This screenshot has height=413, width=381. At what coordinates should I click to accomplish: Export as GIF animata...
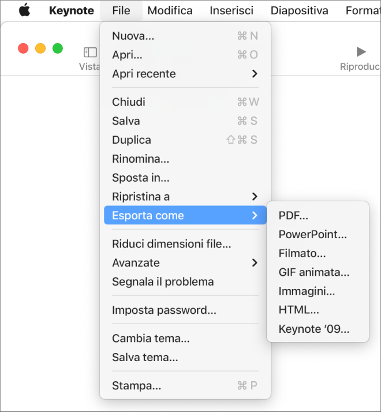(x=317, y=272)
